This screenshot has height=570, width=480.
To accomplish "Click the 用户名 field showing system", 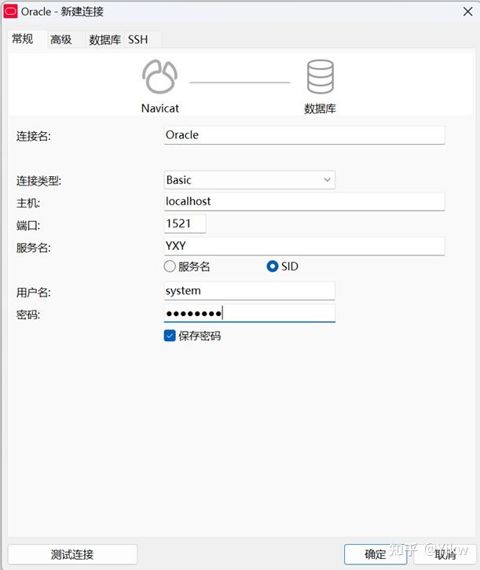I will [249, 291].
